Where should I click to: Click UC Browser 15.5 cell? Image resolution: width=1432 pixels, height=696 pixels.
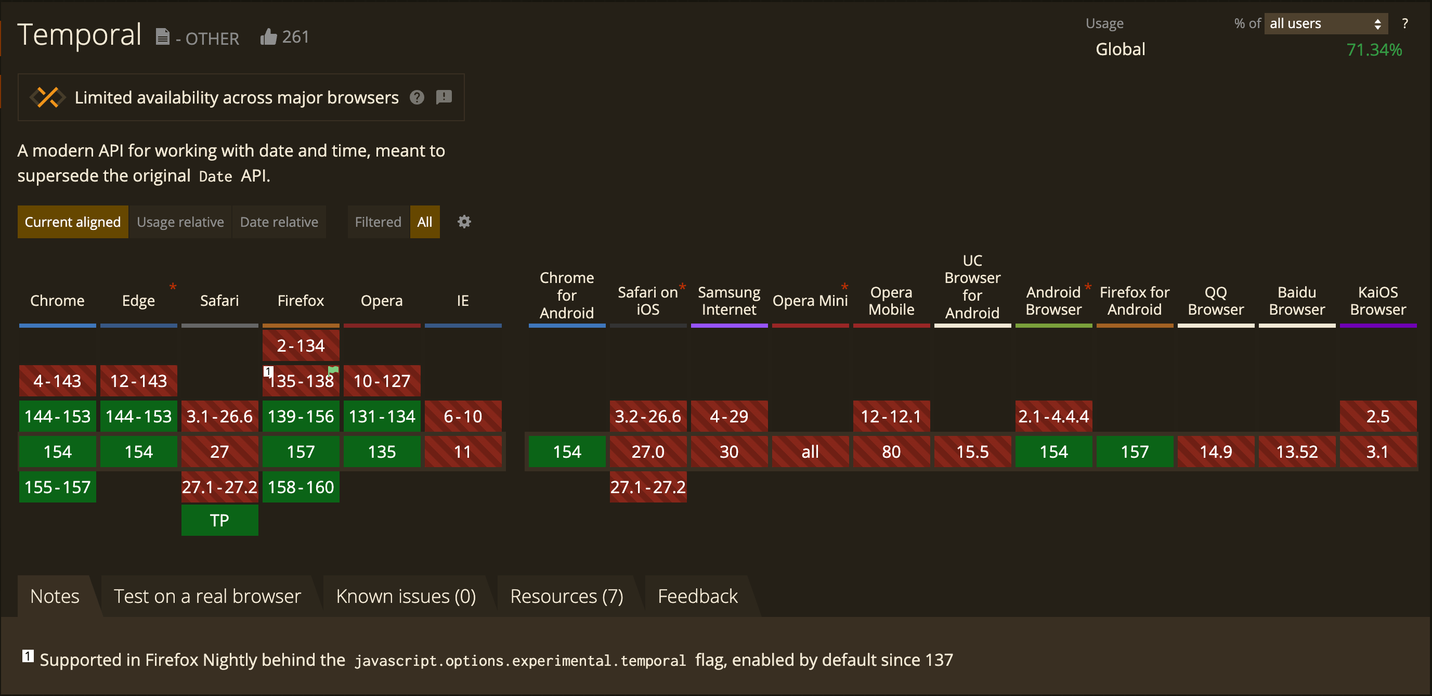[972, 452]
